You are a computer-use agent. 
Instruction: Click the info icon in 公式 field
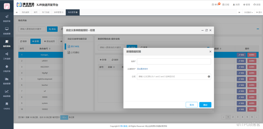(209, 77)
